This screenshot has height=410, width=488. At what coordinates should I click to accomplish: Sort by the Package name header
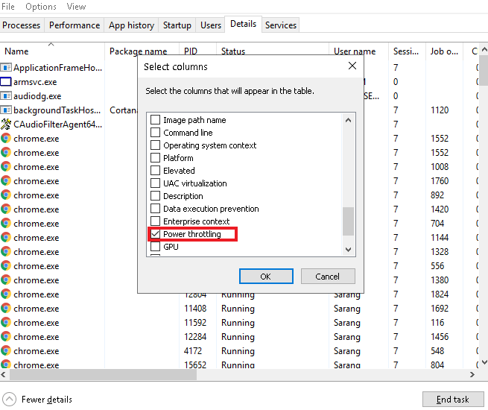click(x=138, y=51)
